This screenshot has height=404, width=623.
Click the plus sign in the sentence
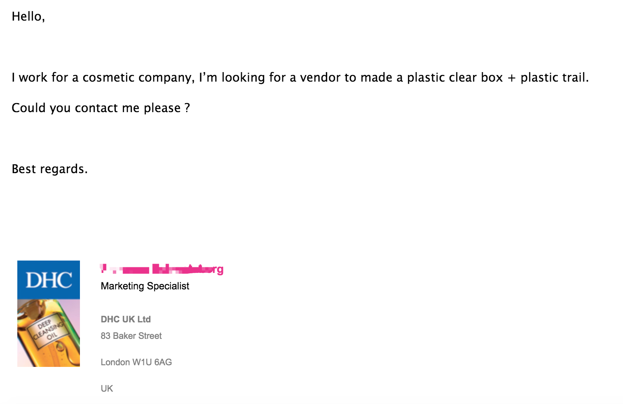coord(512,78)
